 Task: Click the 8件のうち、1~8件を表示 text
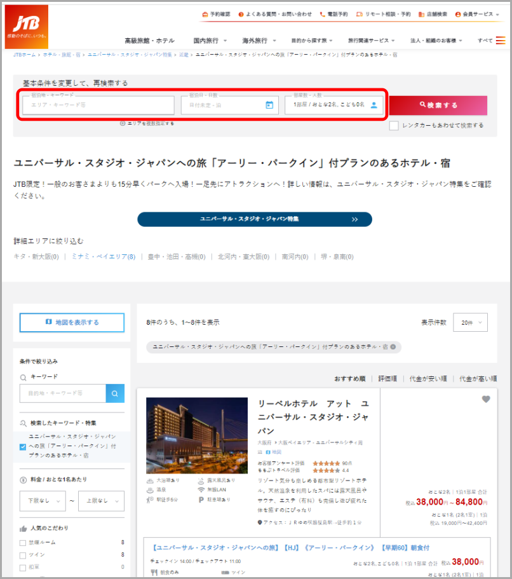pos(183,322)
